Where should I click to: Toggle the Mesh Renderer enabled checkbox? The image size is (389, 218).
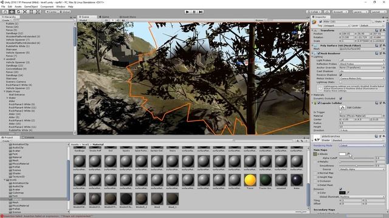(x=318, y=53)
